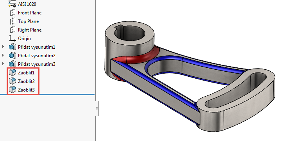Select the Zaoblit3 fillet feature name
Screen dimensions: 293x141
click(26, 90)
